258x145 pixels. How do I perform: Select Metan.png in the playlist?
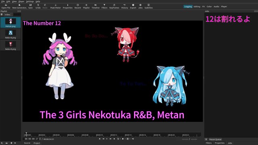click(10, 23)
